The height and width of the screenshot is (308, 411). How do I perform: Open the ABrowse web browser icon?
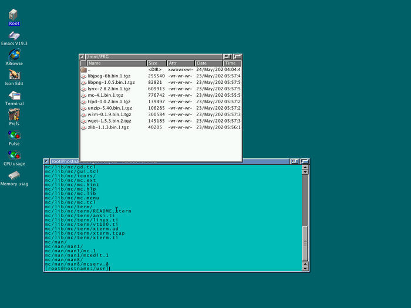tap(14, 55)
